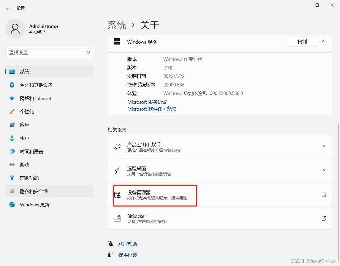Click the Privacy shield icon

pos(12,191)
